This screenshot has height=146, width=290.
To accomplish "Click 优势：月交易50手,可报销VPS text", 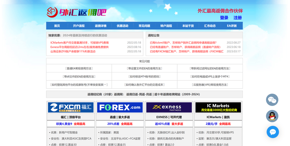I will 215,132.
